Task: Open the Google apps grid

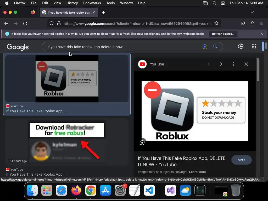Action: coord(254,46)
